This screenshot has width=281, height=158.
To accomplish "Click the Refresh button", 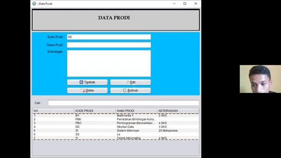I will [x=130, y=90].
